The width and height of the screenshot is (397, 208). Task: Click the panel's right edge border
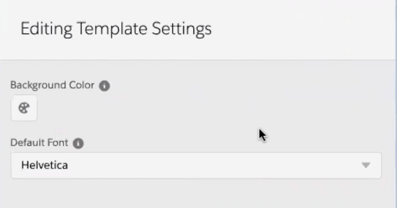click(x=395, y=104)
